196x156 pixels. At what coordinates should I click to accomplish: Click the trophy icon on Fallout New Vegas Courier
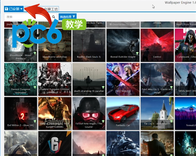point(103,121)
